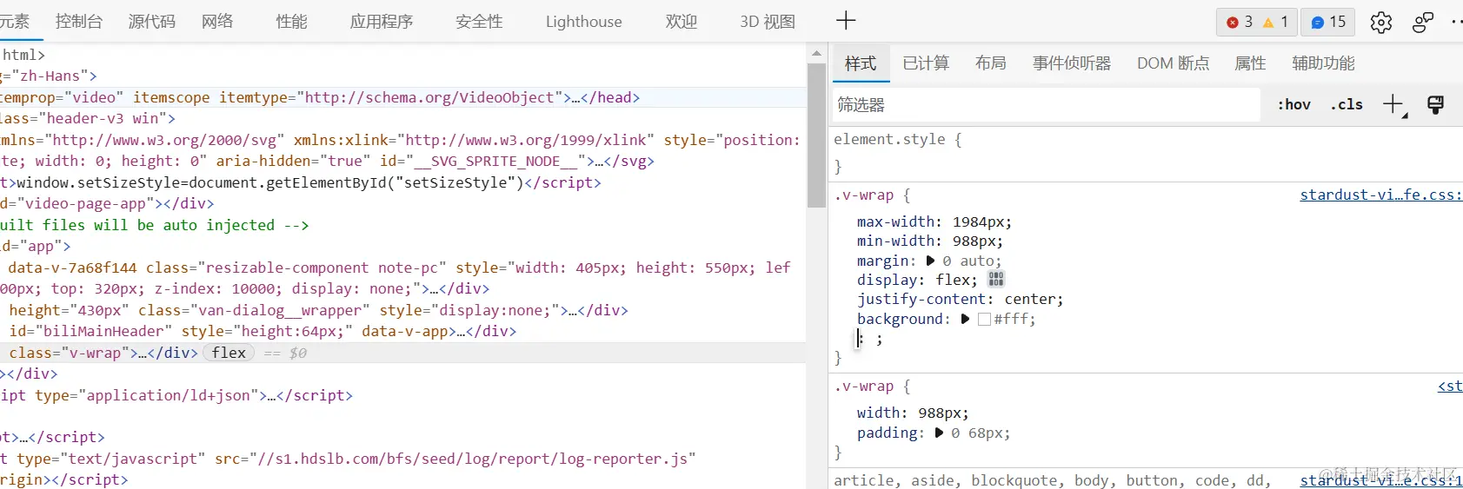Screen dimensions: 1463x489
Task: Expand collapsed head element ellipsis
Action: [x=576, y=97]
